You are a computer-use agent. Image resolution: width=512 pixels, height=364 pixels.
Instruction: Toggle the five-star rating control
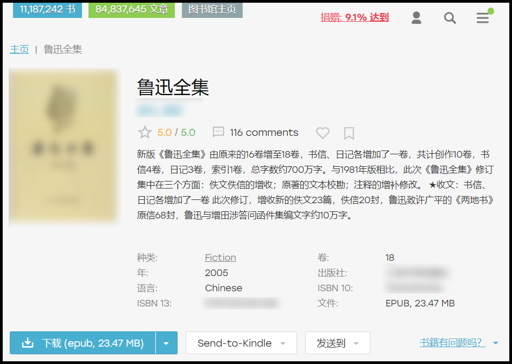pyautogui.click(x=144, y=132)
